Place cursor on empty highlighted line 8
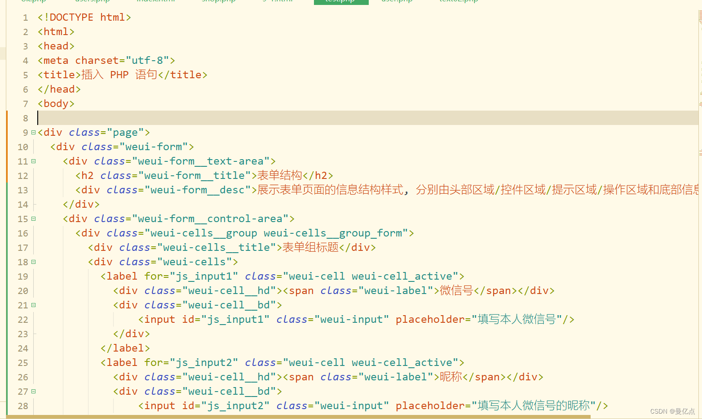The image size is (702, 419). point(367,118)
